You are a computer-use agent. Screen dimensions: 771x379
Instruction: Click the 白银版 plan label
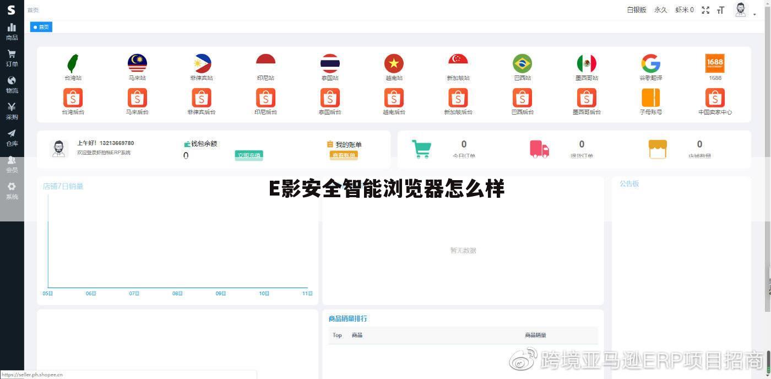point(637,10)
